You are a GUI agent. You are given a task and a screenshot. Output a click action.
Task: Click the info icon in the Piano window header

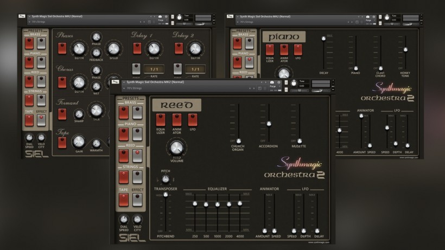374,17
